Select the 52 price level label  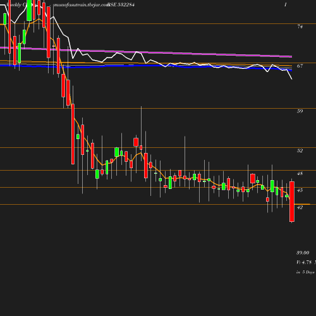coord(300,150)
